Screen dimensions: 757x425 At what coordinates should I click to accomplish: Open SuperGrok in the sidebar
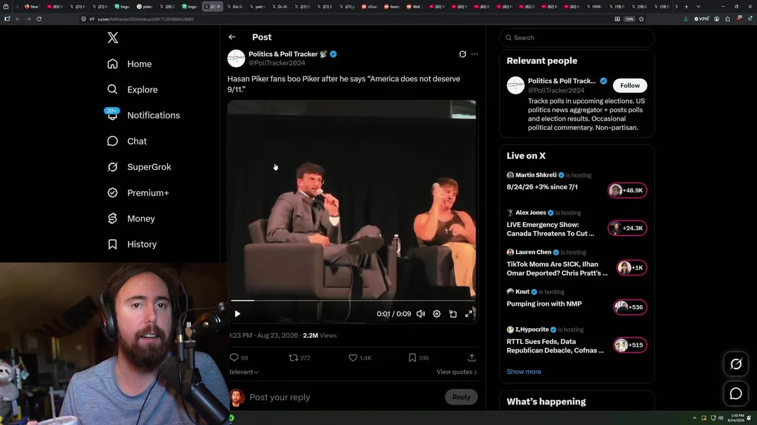click(x=139, y=167)
